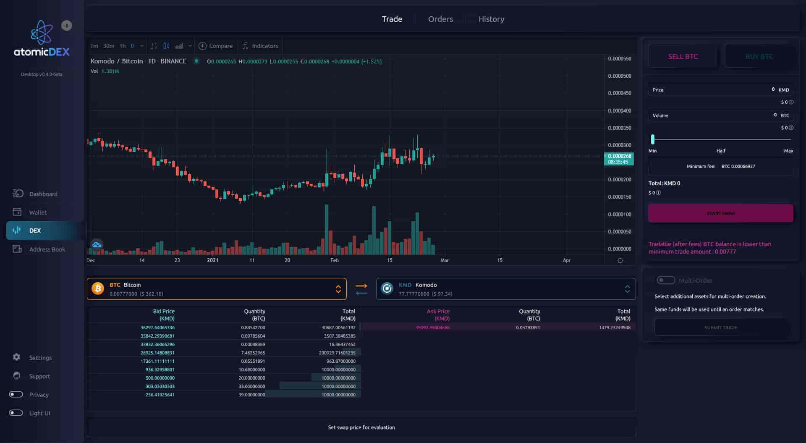Open the Indicators fx icon

tap(245, 46)
